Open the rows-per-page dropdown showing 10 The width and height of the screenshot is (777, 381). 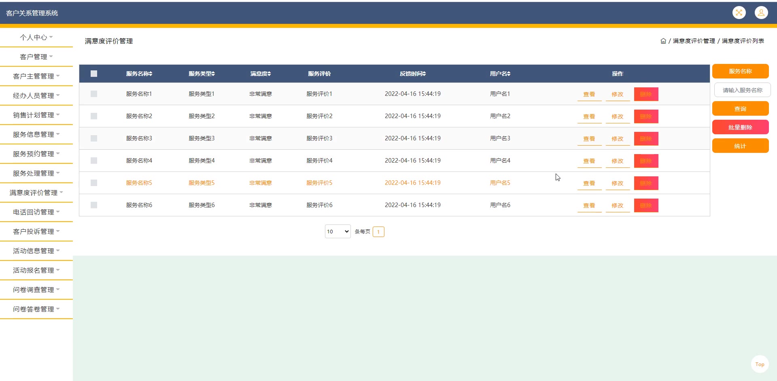(338, 231)
